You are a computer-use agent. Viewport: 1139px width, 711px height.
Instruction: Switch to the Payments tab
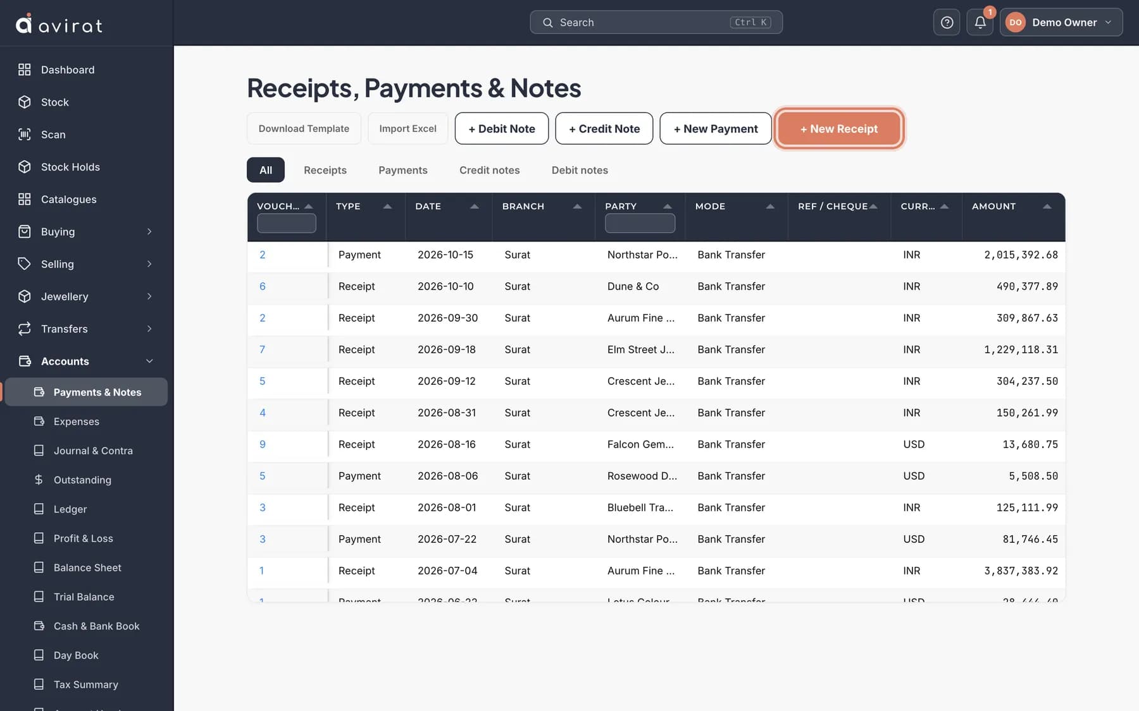[x=403, y=170]
